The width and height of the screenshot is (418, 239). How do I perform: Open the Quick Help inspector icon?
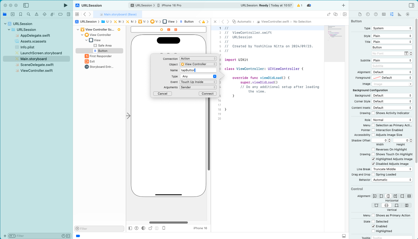click(376, 14)
